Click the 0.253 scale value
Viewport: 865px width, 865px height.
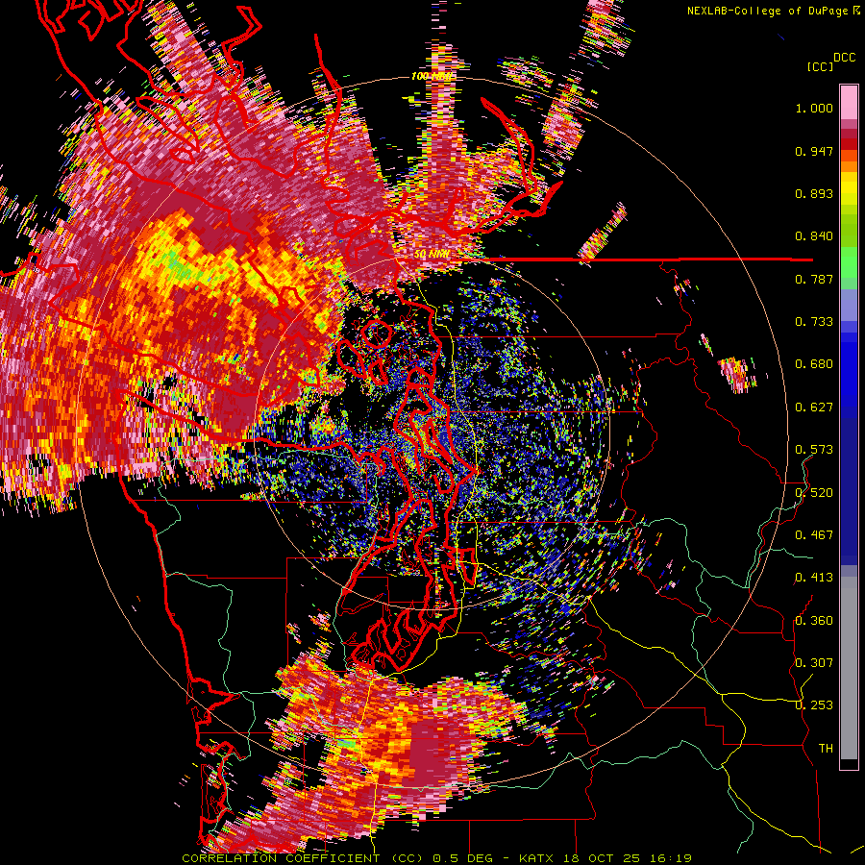point(814,705)
